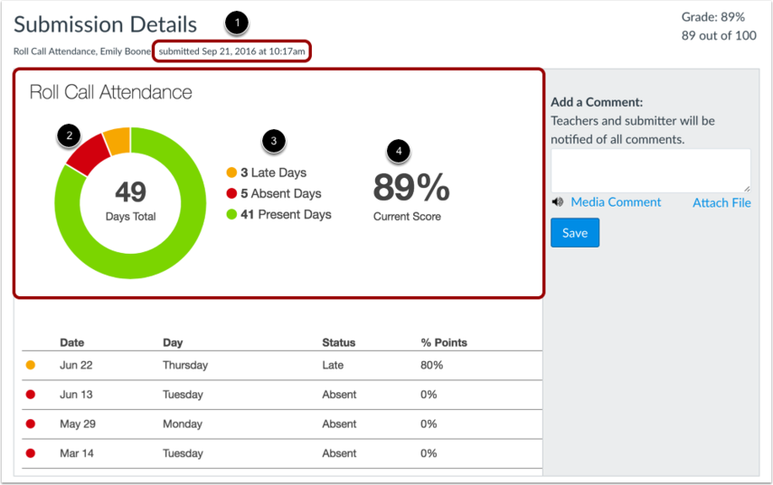Click the red status dot for May 29
Screen dimensions: 773x485
31,424
